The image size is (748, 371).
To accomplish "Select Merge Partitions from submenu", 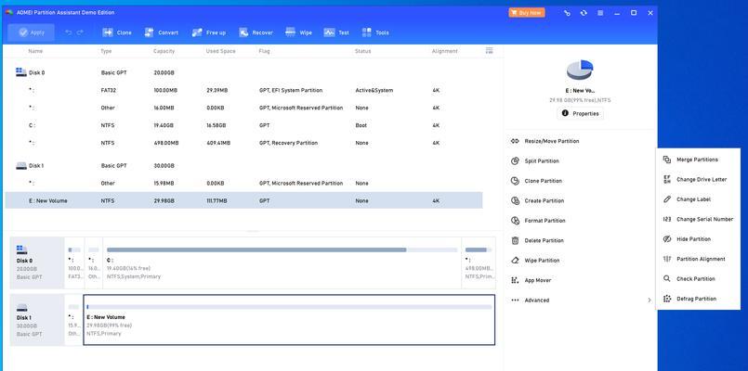I will click(x=698, y=160).
